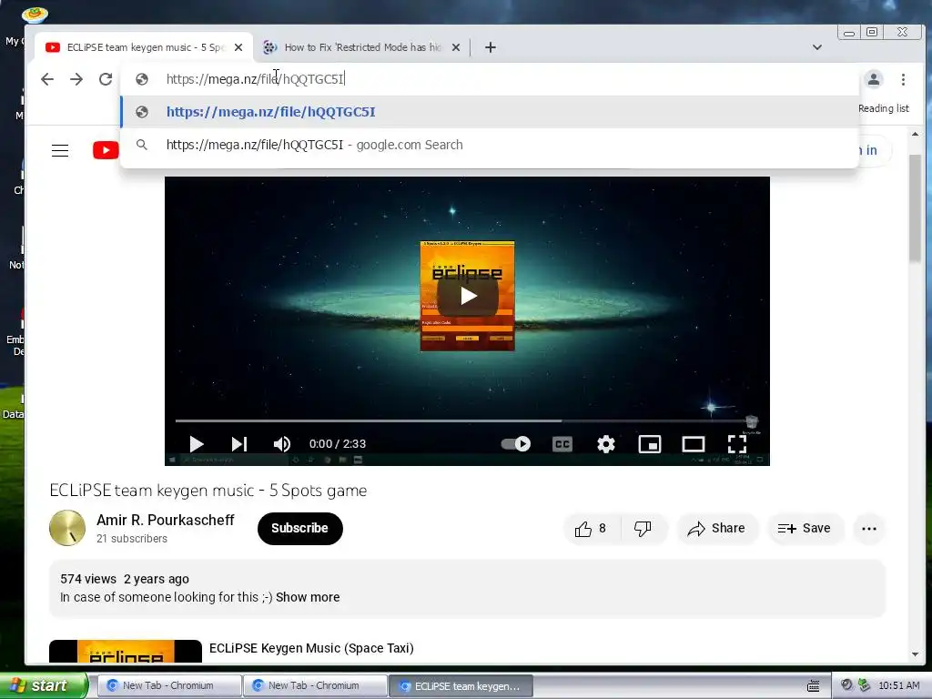Close the Restricted Mode tab
This screenshot has height=699, width=932.
(x=456, y=47)
